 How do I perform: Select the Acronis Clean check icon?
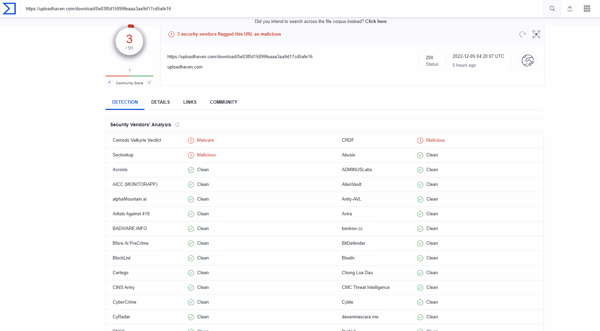(191, 170)
